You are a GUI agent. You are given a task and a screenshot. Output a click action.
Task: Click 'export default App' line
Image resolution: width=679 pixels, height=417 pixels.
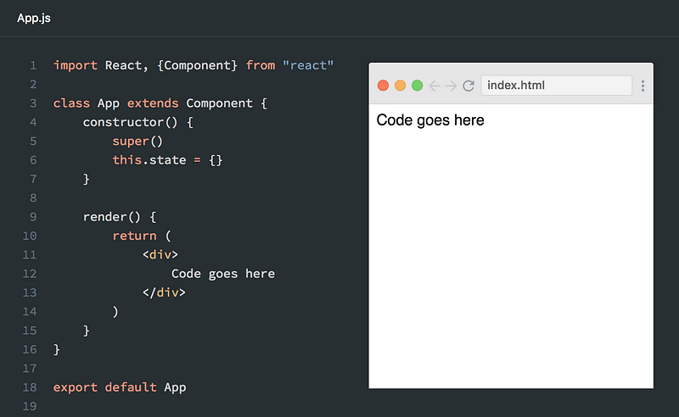120,387
